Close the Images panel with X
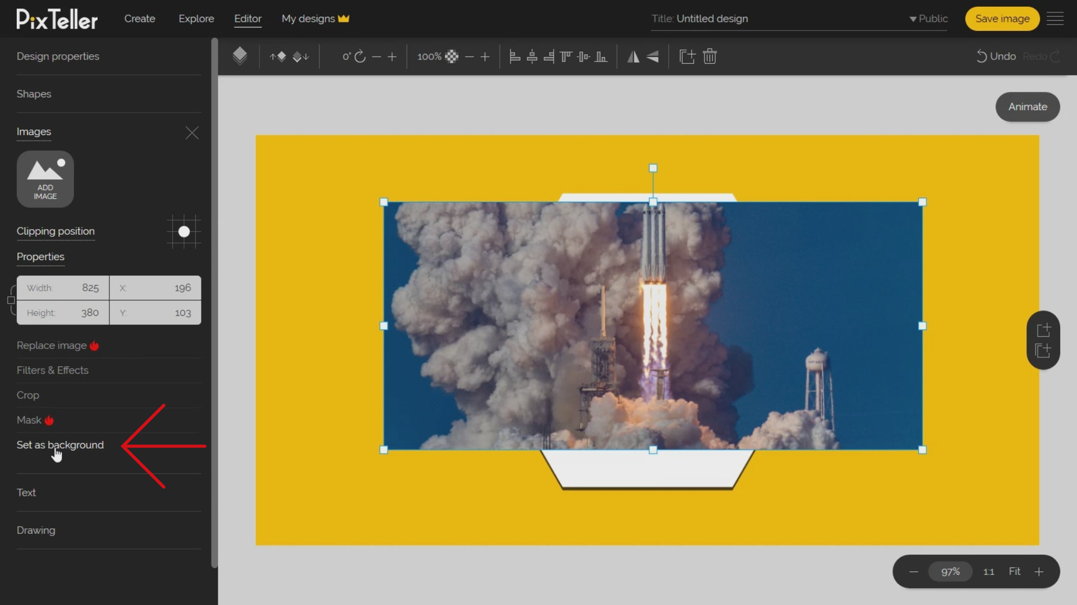 click(192, 133)
